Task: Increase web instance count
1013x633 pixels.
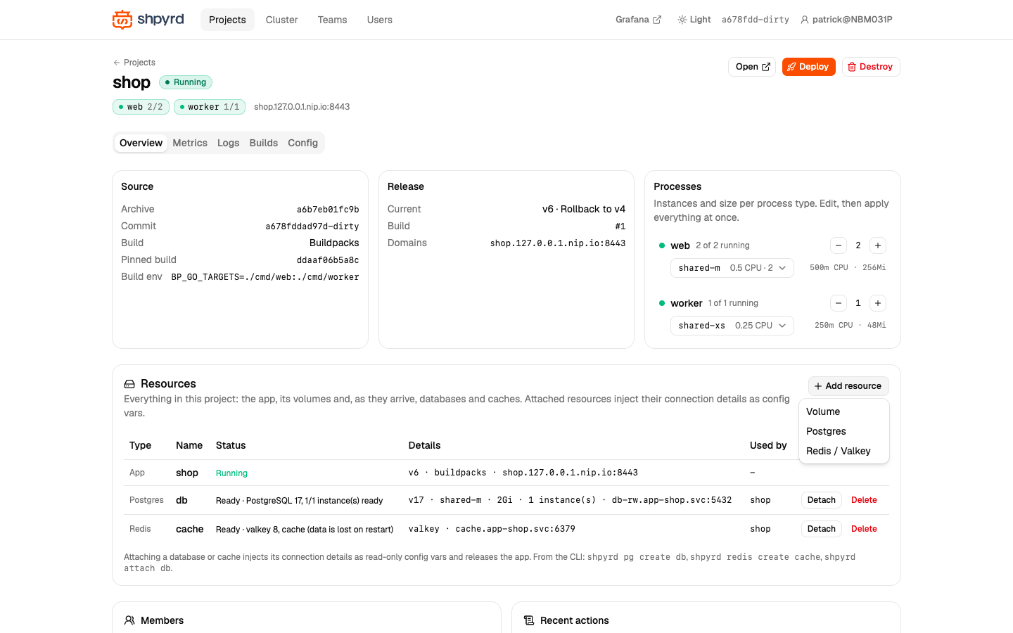Action: [878, 245]
